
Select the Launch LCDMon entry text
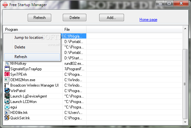coord(24,102)
